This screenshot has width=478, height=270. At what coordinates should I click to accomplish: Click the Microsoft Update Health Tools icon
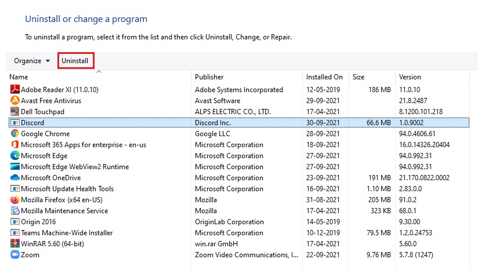point(15,189)
